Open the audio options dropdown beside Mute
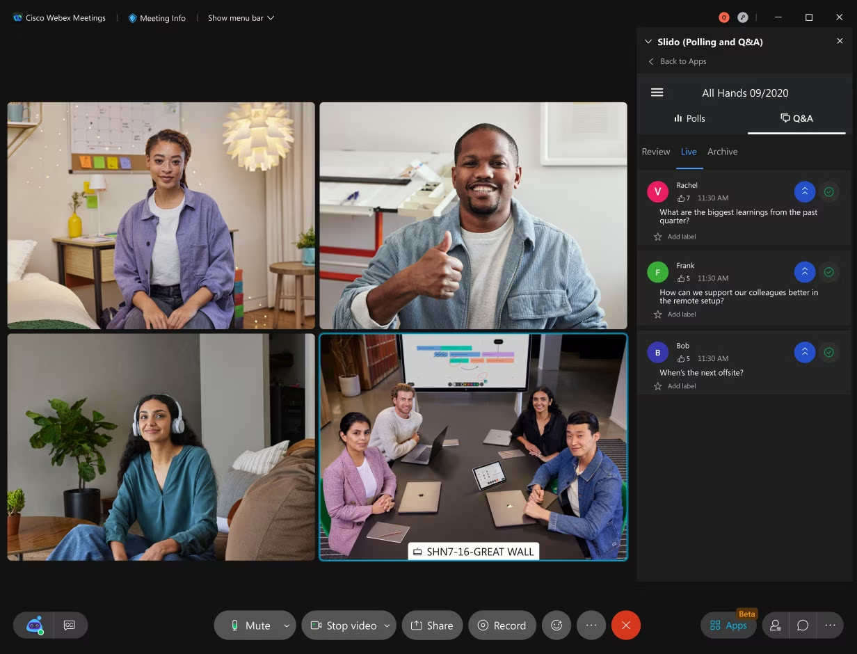Screen dimensions: 857x654 tap(286, 625)
